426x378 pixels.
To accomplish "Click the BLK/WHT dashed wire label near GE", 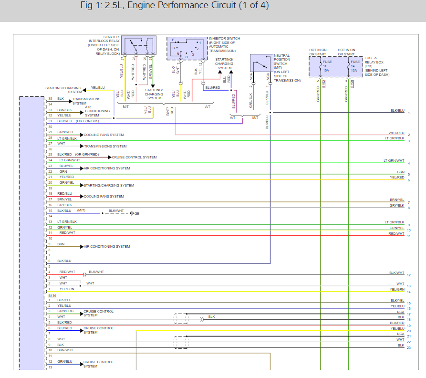I will coord(116,210).
